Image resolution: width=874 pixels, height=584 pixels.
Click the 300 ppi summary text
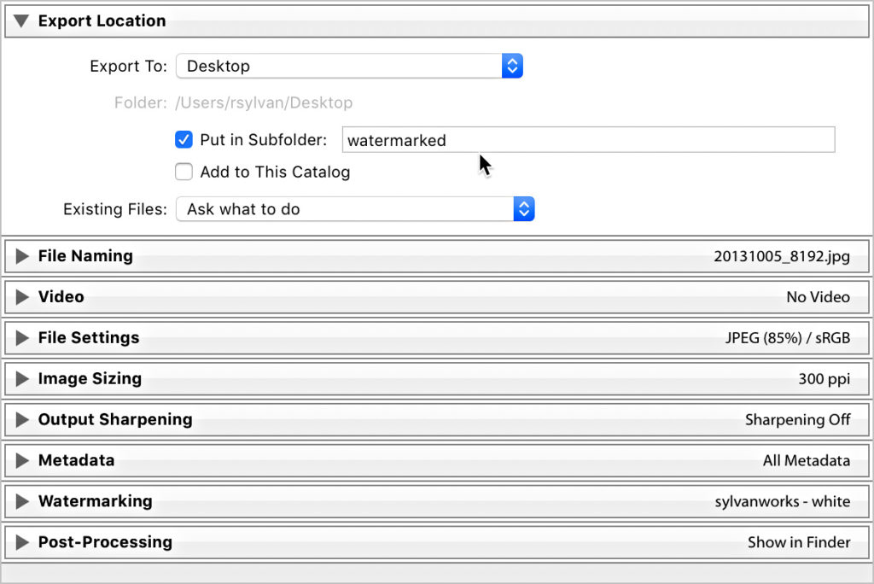[824, 379]
